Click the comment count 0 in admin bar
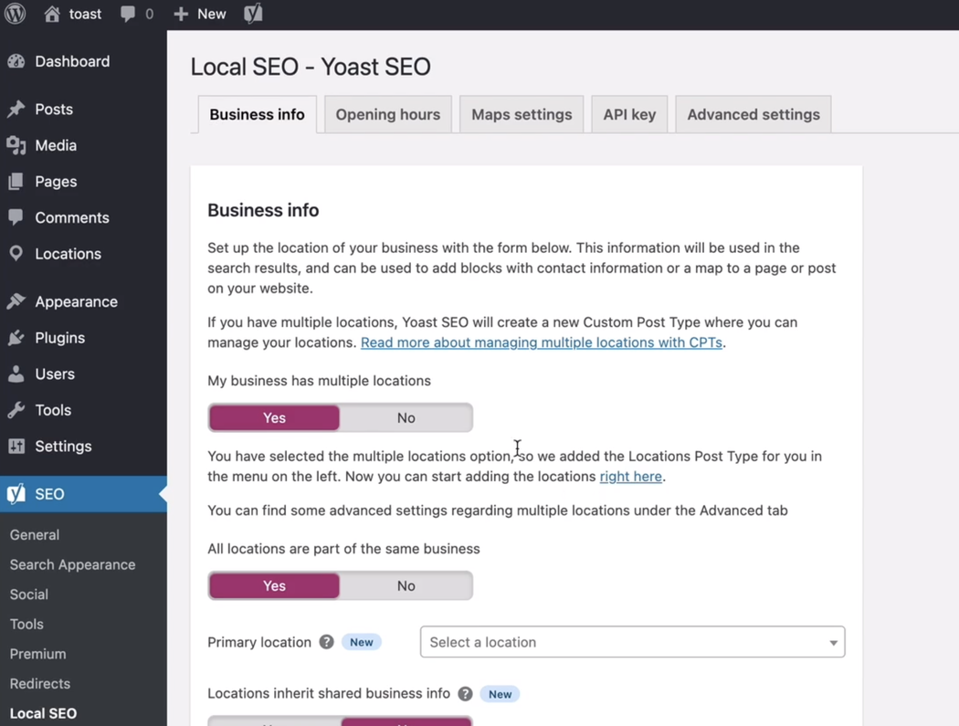Image resolution: width=959 pixels, height=726 pixels. click(149, 14)
